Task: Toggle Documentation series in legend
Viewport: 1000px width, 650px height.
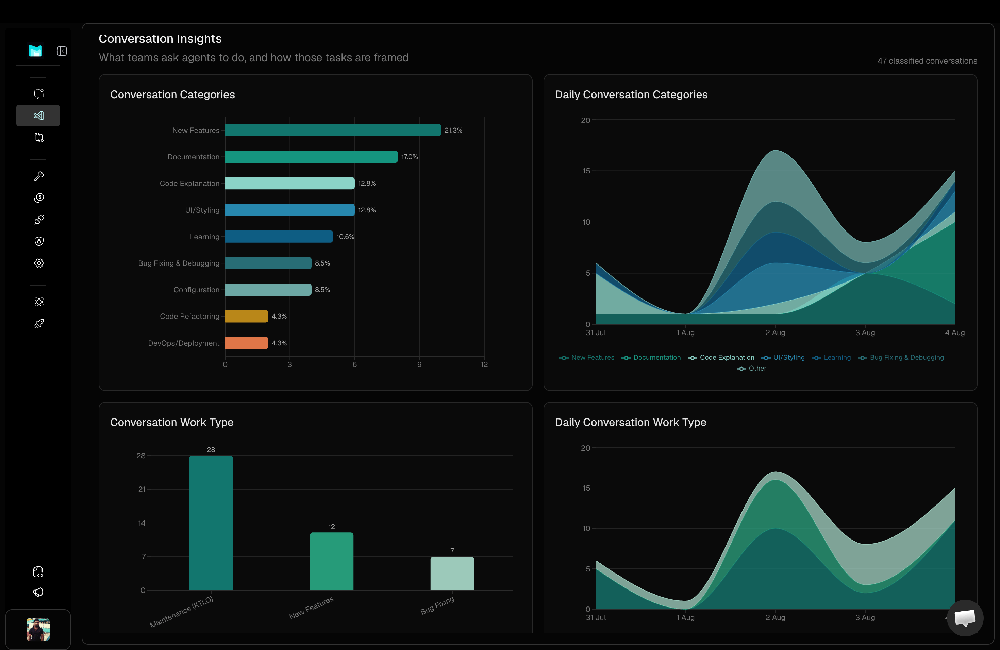Action: pos(651,357)
